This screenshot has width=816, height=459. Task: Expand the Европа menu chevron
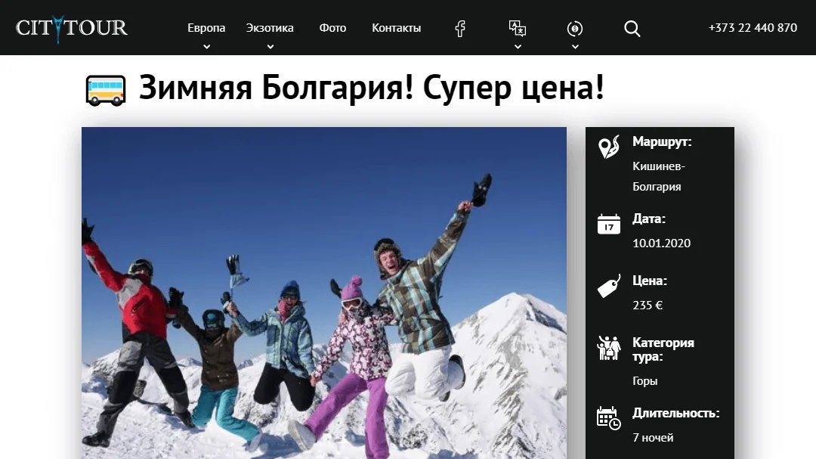(206, 47)
